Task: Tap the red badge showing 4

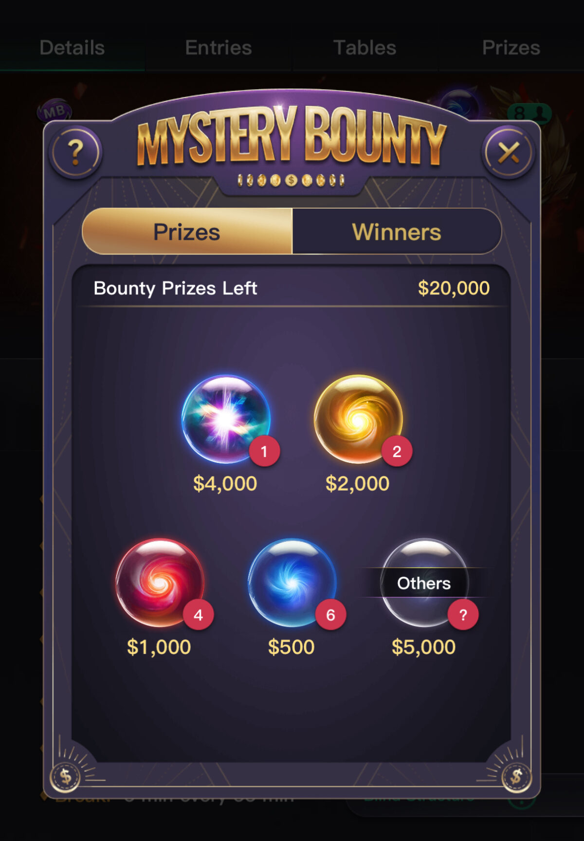Action: 198,615
